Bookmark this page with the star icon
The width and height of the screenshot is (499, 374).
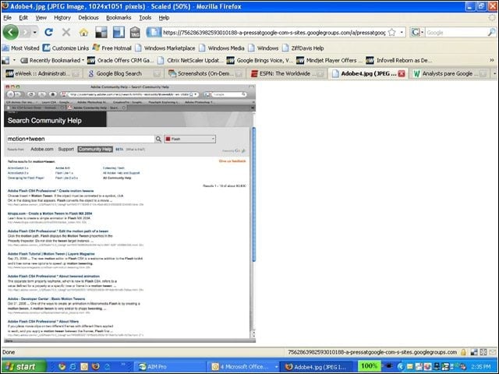[x=392, y=32]
